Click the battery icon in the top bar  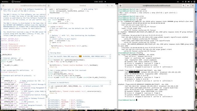[194, 2]
